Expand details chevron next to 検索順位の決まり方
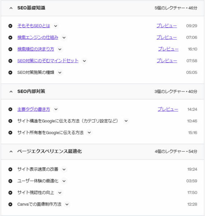 point(60,49)
